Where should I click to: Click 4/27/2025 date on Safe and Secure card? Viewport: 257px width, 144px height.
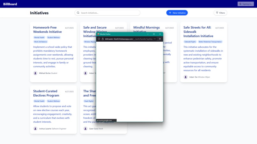(119, 28)
